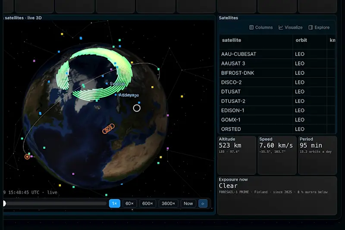The width and height of the screenshot is (345, 230).
Task: Select the EDISON-1 row
Action: 277,111
